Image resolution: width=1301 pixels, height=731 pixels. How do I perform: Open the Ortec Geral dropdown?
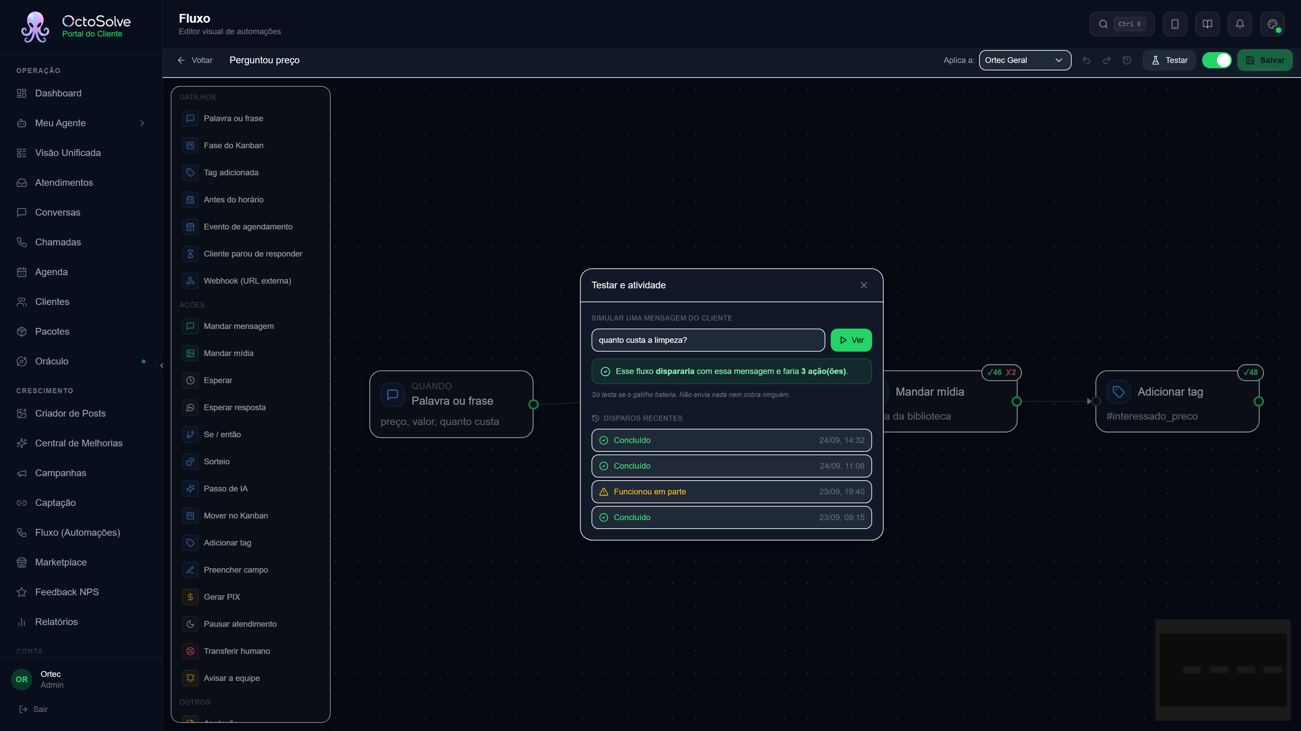coord(1025,60)
